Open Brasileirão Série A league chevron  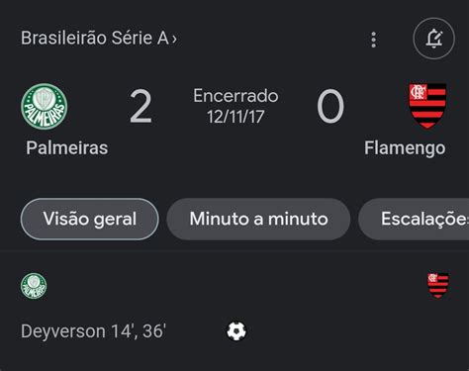coord(174,39)
